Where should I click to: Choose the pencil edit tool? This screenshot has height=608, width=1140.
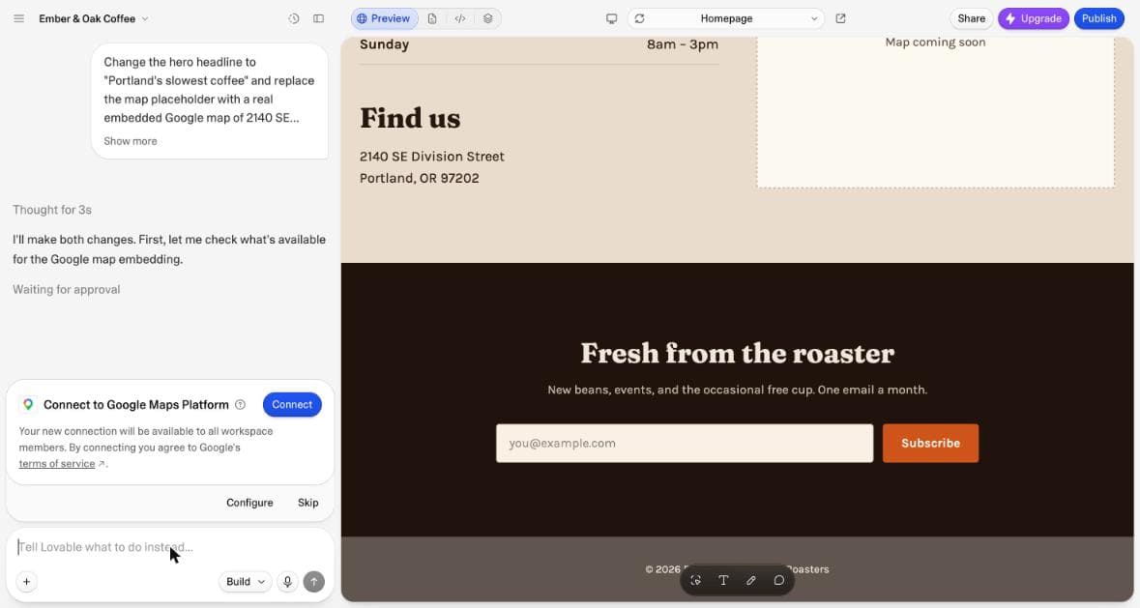pyautogui.click(x=751, y=580)
